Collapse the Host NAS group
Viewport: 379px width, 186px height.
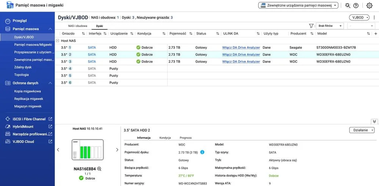58,41
